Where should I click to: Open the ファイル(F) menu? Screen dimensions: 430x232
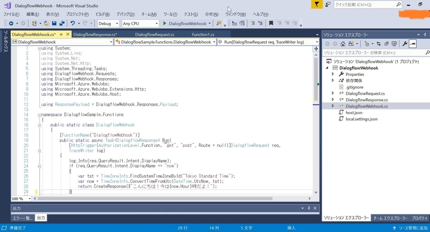(11, 14)
